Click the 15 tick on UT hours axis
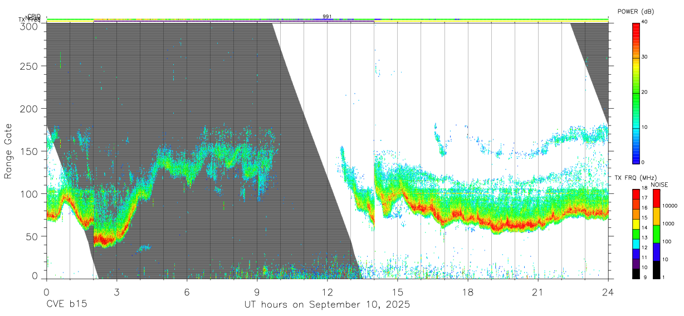Image resolution: width=684 pixels, height=316 pixels. (398, 292)
